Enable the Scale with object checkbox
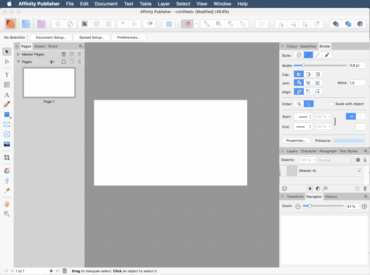Viewport: 370px width, 275px height. click(x=331, y=104)
